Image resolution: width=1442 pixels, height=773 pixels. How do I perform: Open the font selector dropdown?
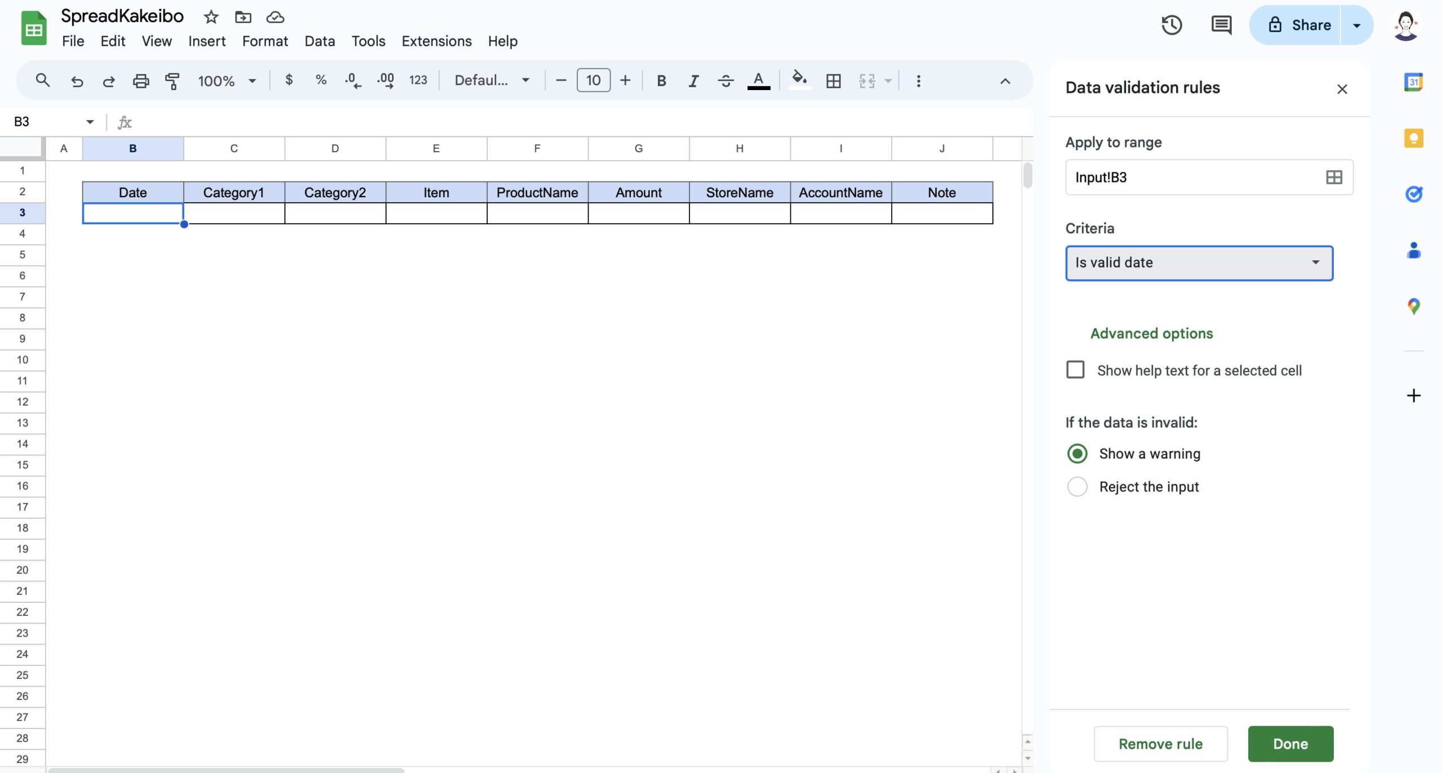point(489,80)
